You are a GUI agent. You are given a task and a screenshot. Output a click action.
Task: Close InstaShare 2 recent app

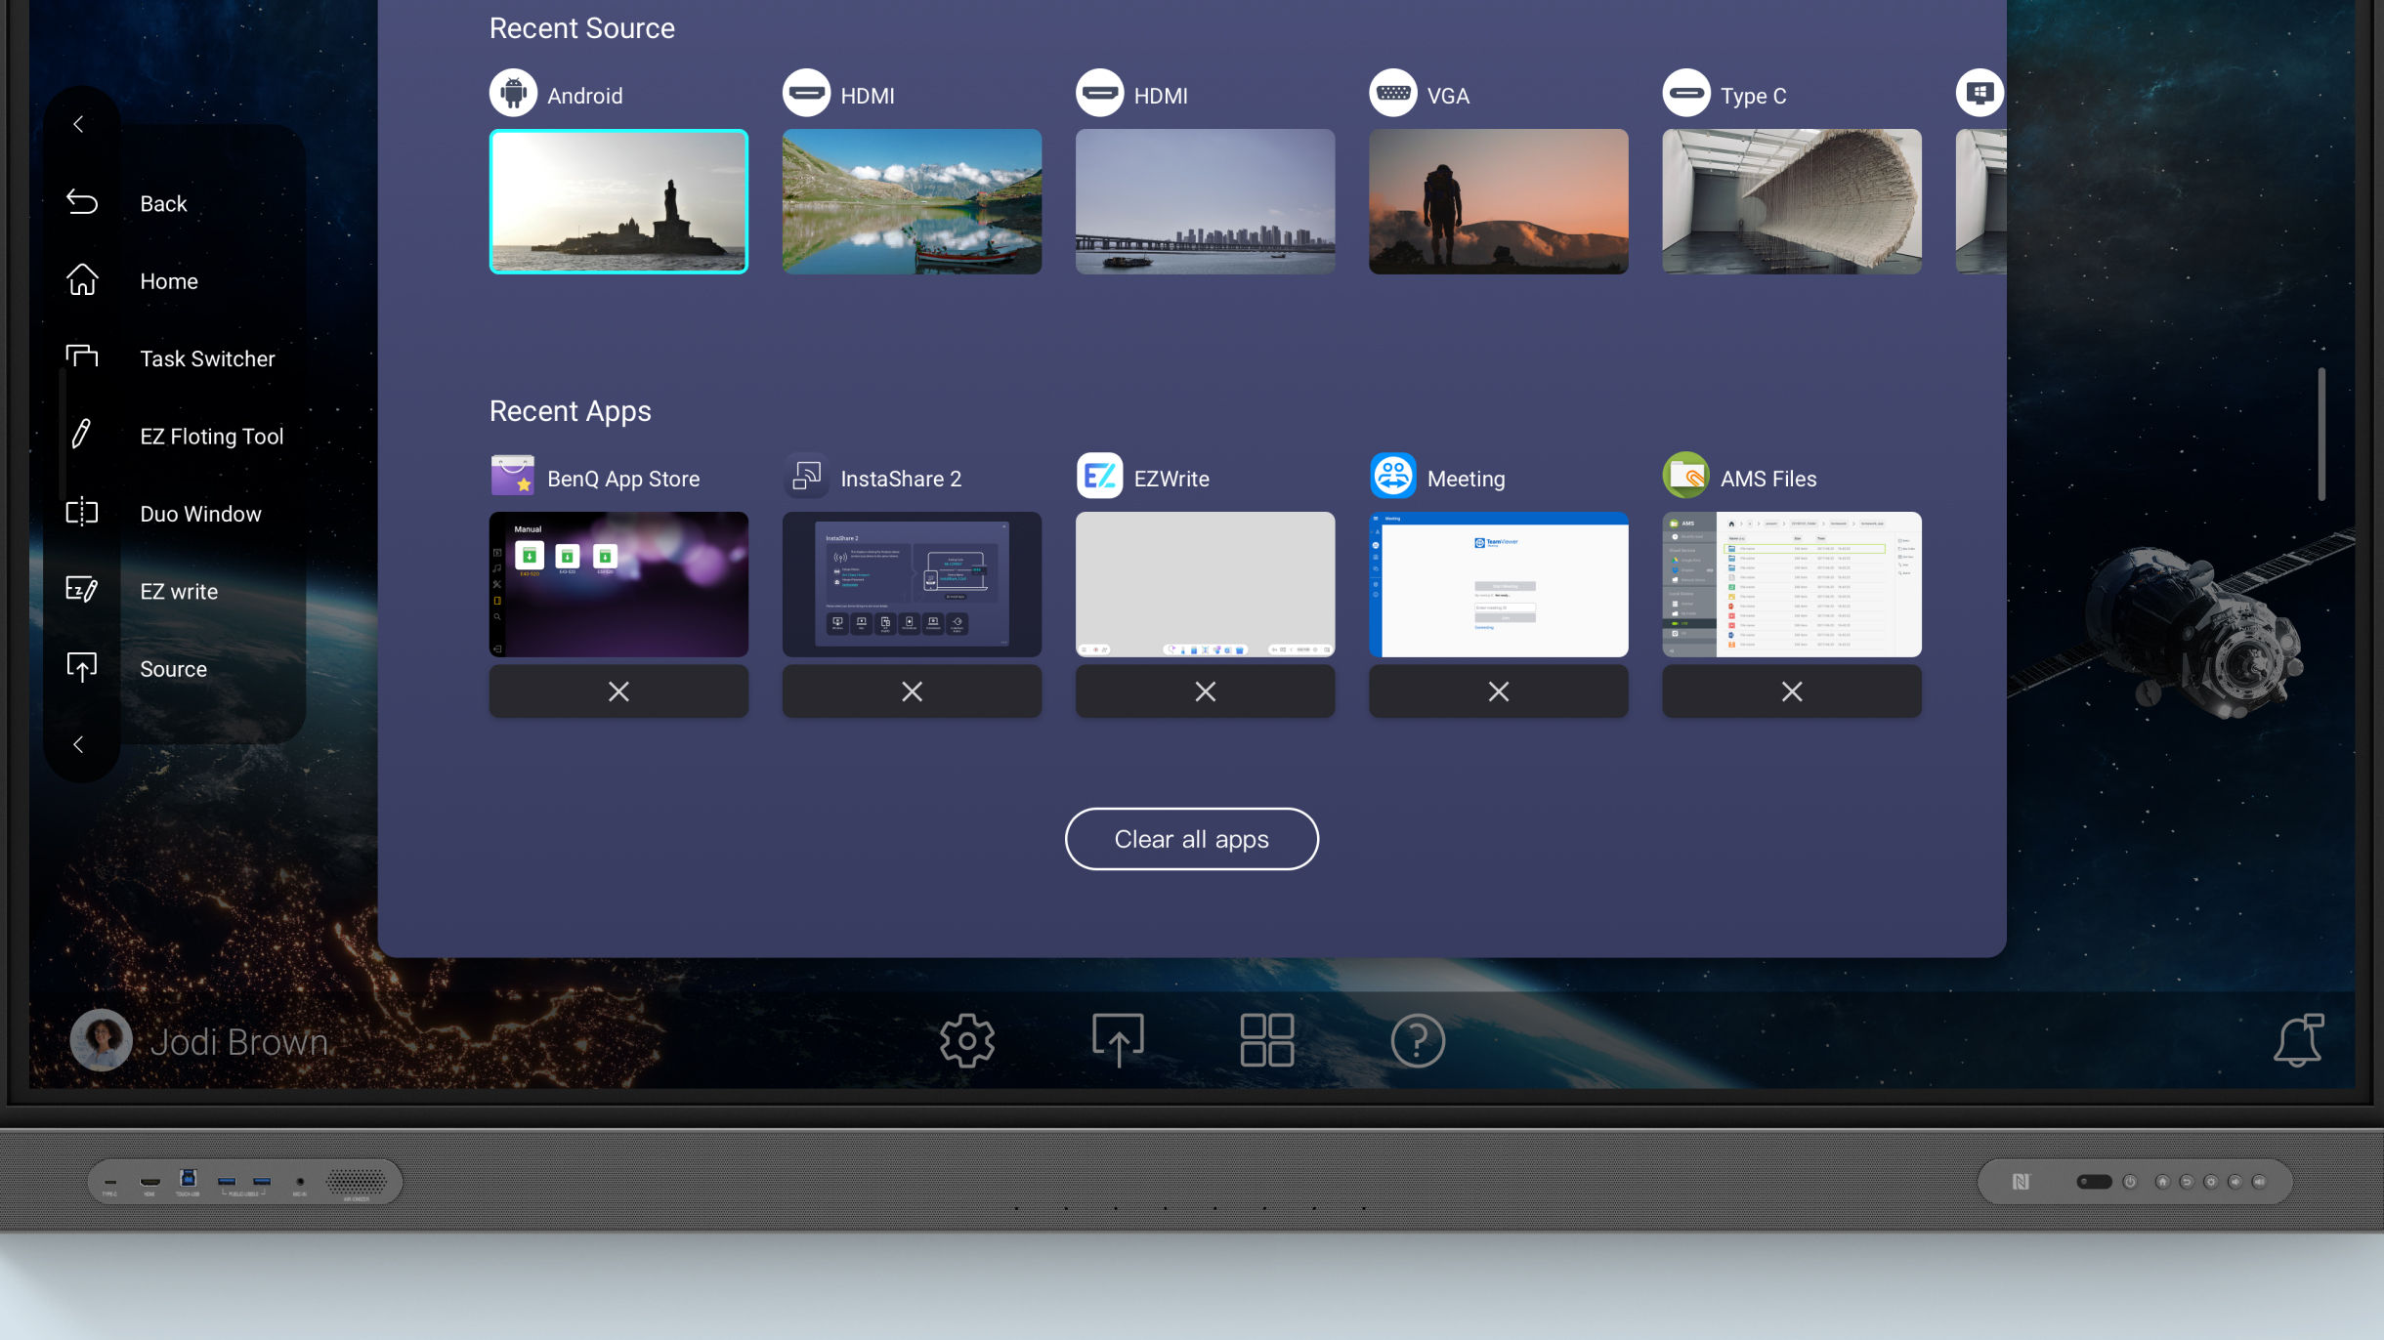coord(912,691)
